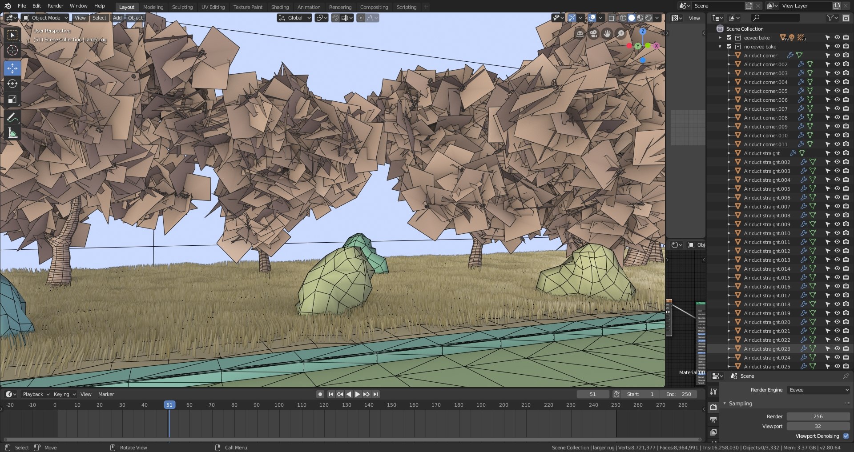The image size is (854, 452).
Task: Adjust the Render samples field showing 256
Action: (x=818, y=416)
